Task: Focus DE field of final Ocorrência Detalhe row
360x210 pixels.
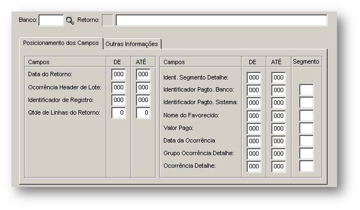Action: pyautogui.click(x=254, y=166)
